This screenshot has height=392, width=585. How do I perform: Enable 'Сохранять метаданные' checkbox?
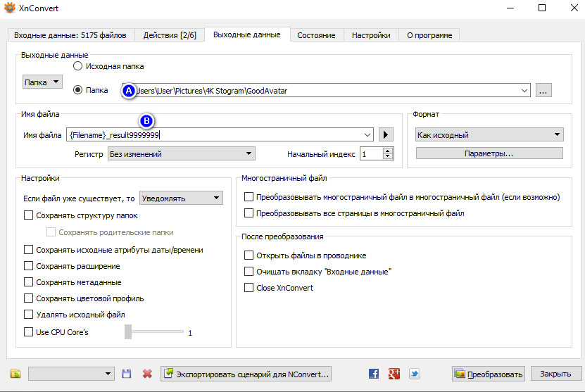(29, 282)
